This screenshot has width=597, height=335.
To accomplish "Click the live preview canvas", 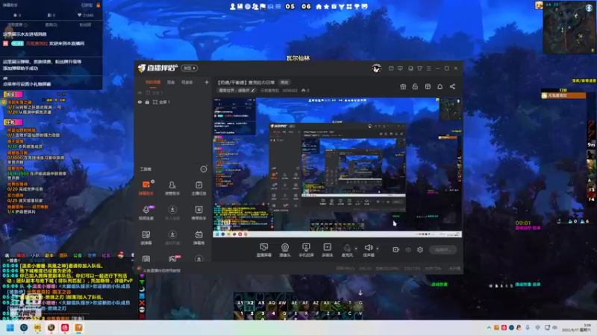I will pyautogui.click(x=337, y=167).
